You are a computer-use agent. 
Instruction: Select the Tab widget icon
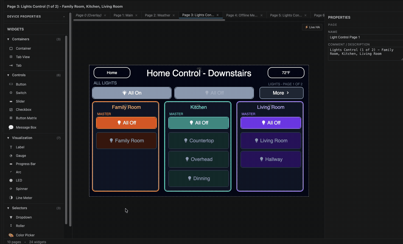11,65
